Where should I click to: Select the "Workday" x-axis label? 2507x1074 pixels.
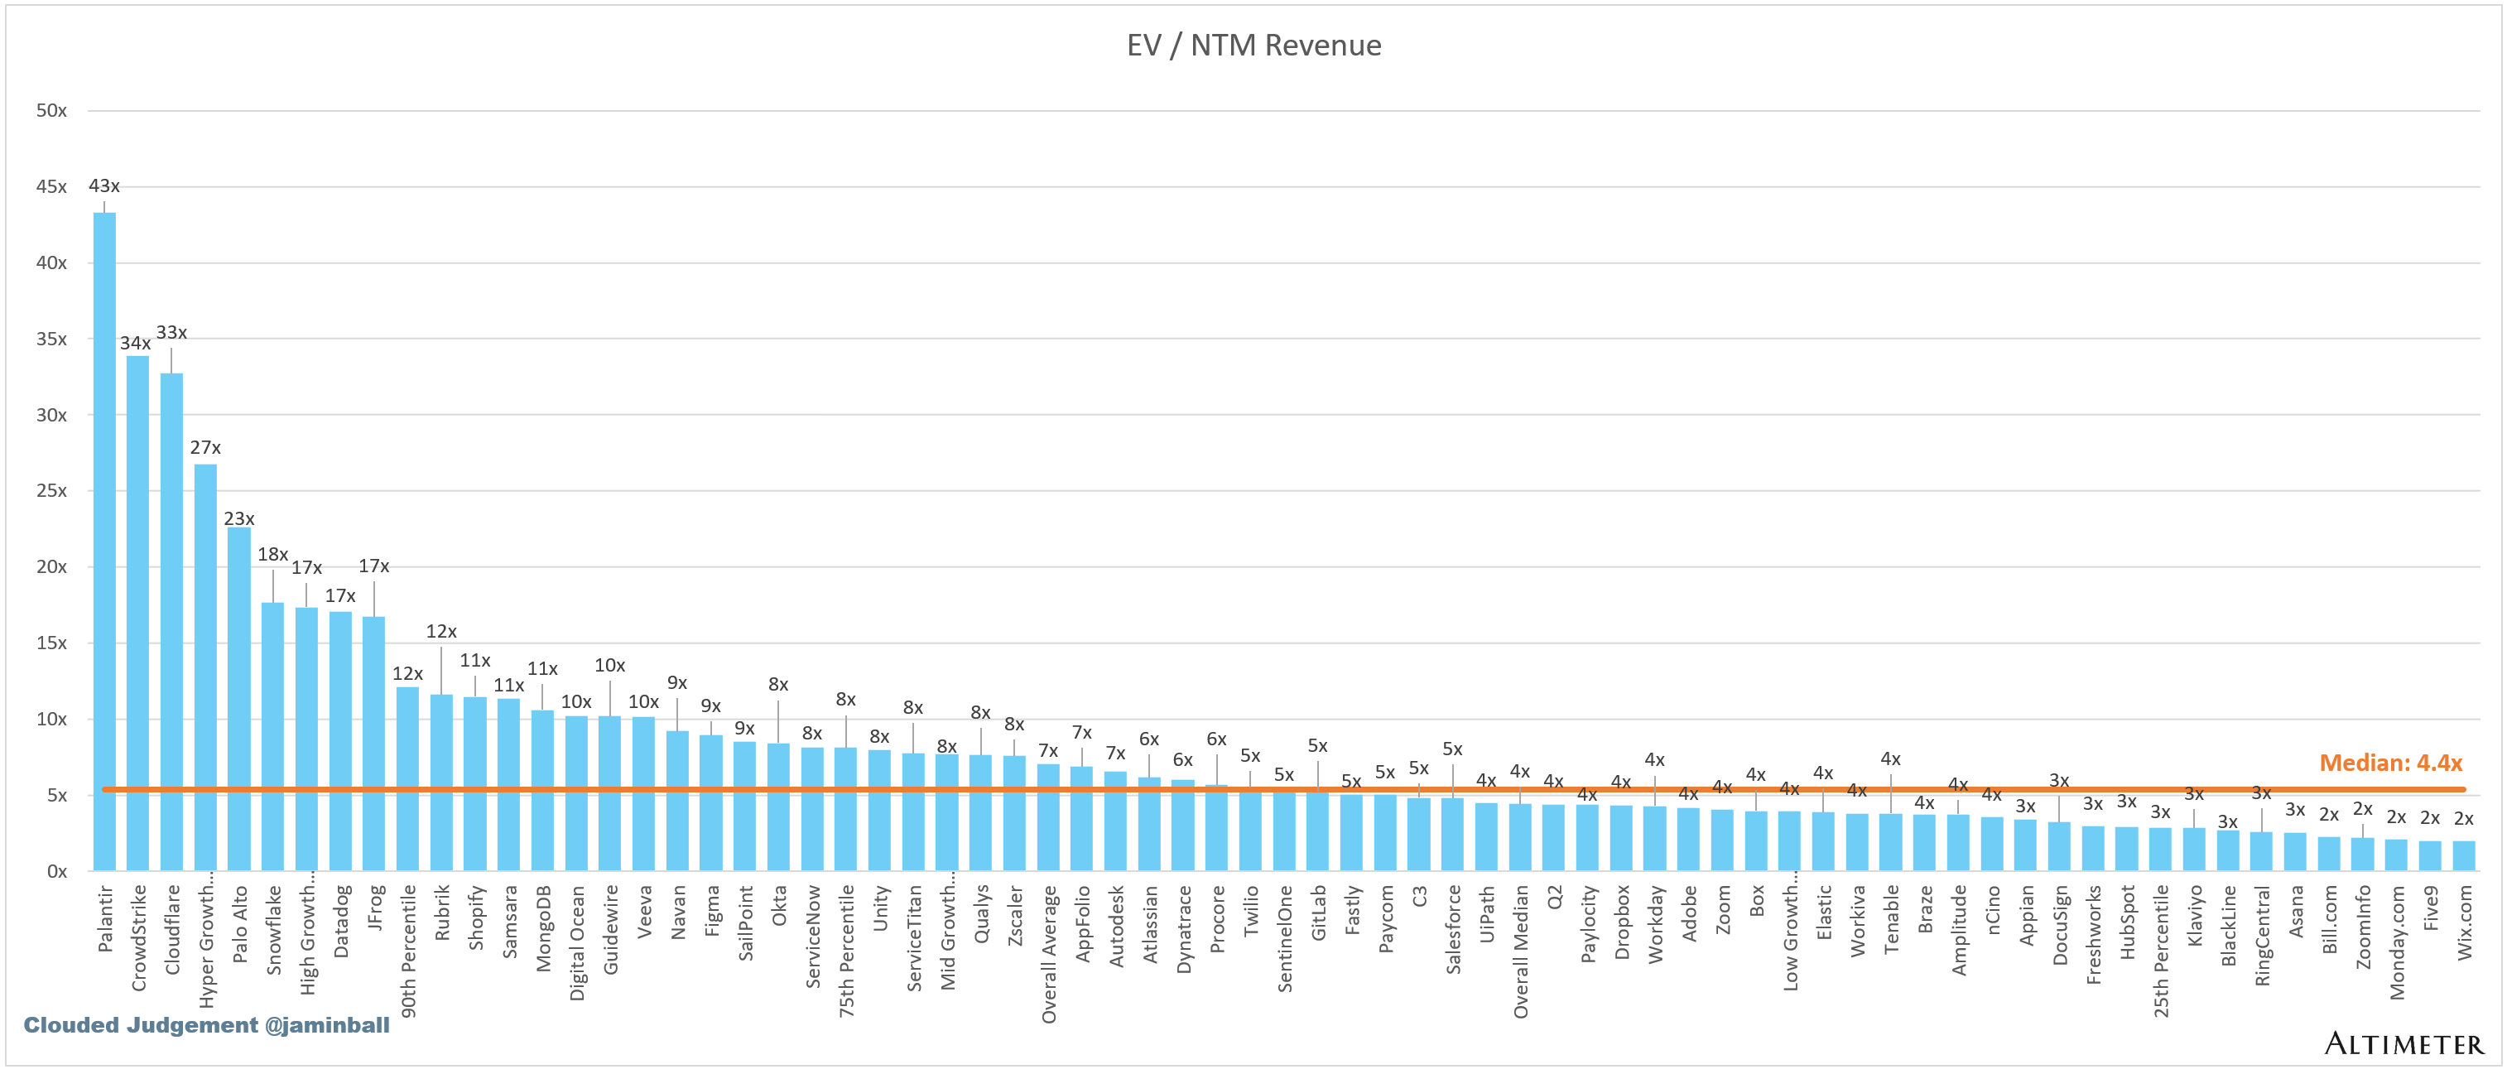click(1655, 924)
